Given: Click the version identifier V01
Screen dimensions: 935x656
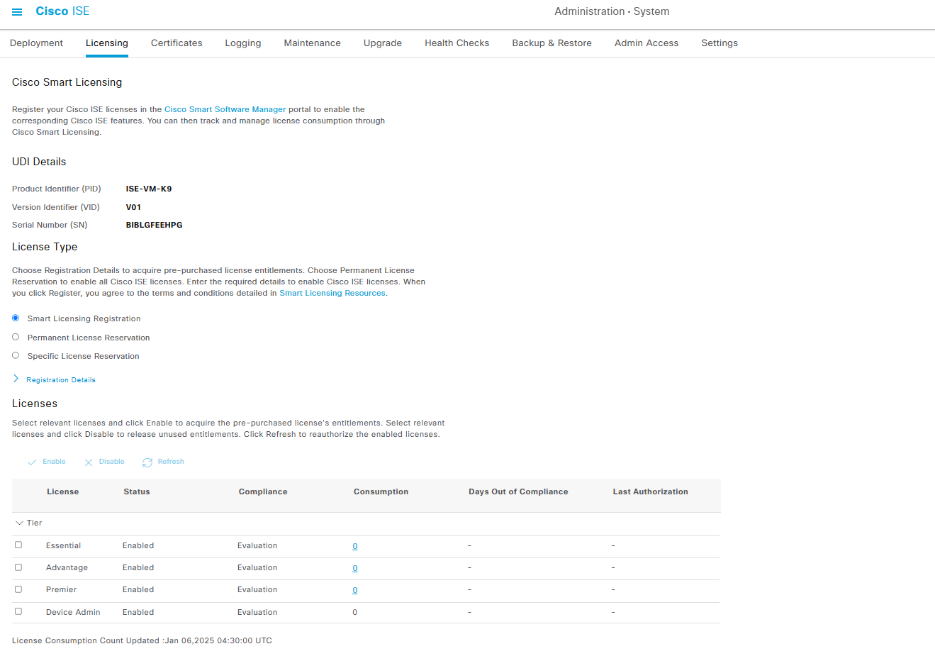Looking at the screenshot, I should pyautogui.click(x=133, y=207).
